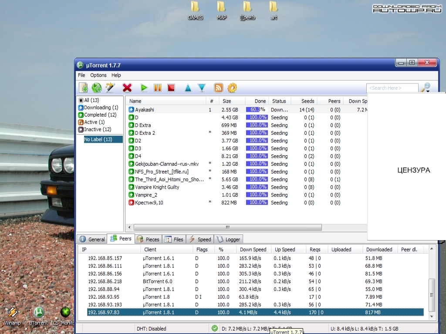Switch to the General tab
Image resolution: width=446 pixels, height=334 pixels.
coord(92,240)
